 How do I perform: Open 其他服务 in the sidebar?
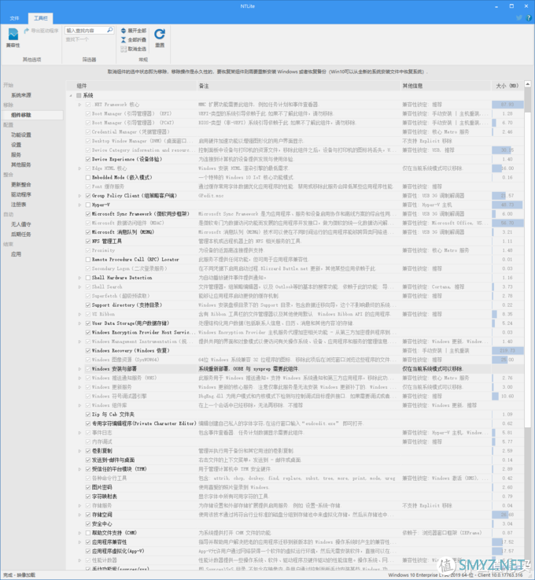click(21, 164)
